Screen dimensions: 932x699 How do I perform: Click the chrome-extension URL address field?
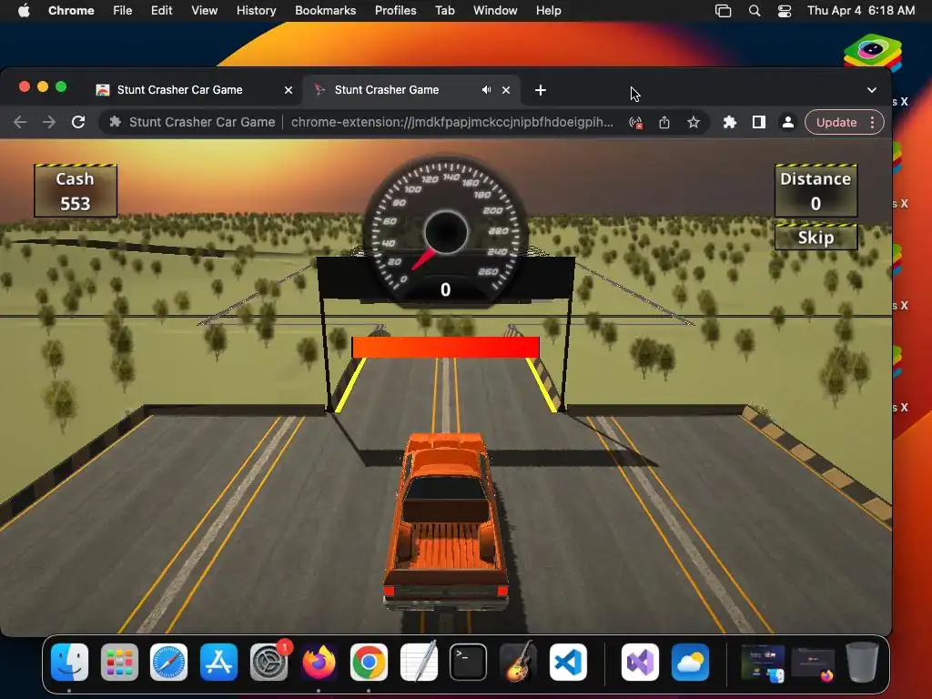coord(451,122)
